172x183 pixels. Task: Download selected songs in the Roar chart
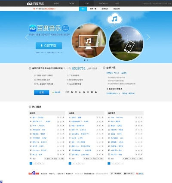tap(139, 158)
